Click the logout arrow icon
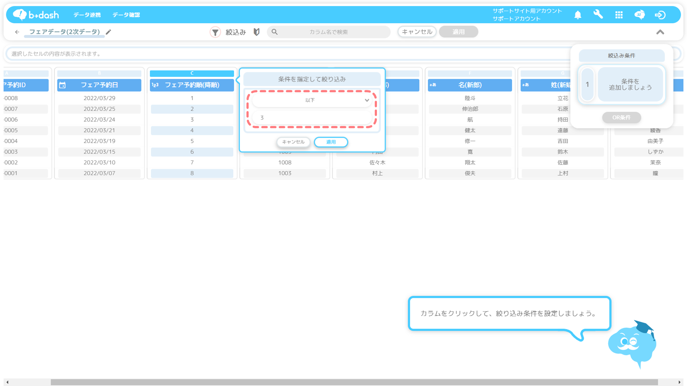Viewport: 687px width, 386px height. pyautogui.click(x=660, y=15)
